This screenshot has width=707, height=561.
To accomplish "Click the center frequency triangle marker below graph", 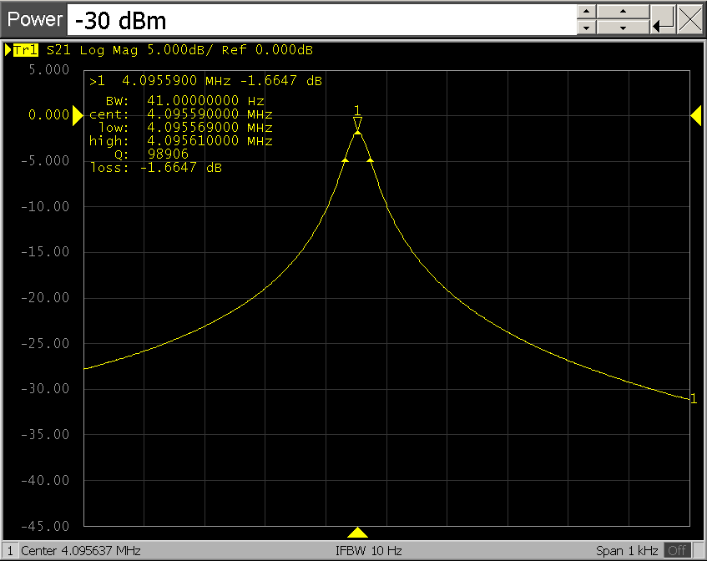I will [357, 533].
